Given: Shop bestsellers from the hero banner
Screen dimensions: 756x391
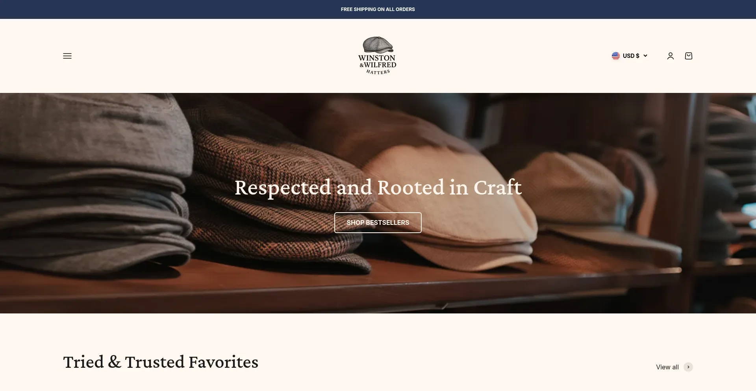Looking at the screenshot, I should pos(378,222).
